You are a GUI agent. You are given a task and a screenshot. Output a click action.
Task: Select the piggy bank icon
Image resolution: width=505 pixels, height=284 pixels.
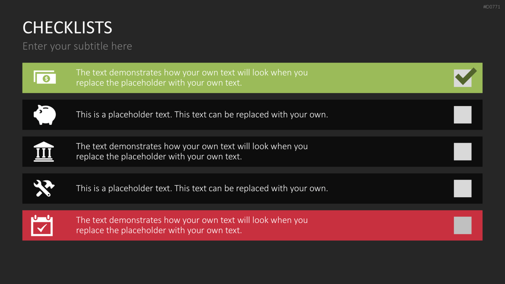point(44,114)
